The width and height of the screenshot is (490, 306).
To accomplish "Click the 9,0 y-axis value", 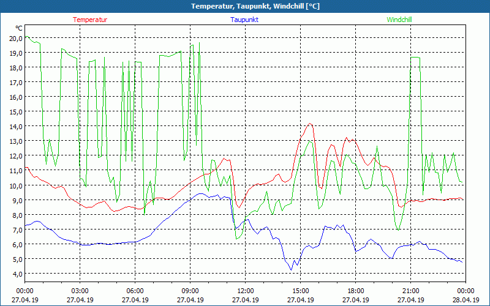I will (18, 201).
